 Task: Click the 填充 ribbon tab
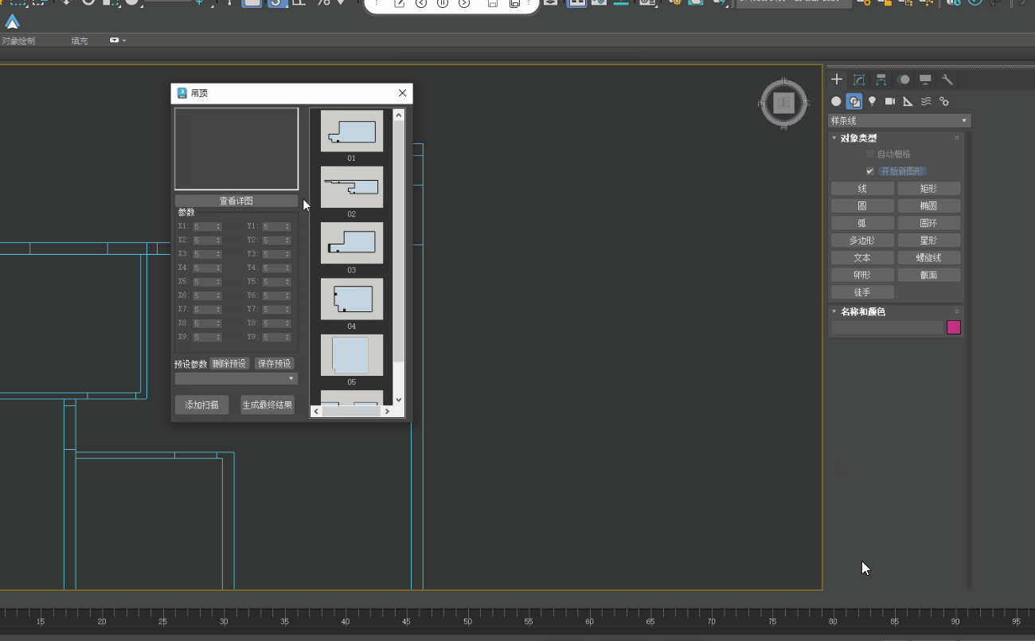click(x=79, y=41)
